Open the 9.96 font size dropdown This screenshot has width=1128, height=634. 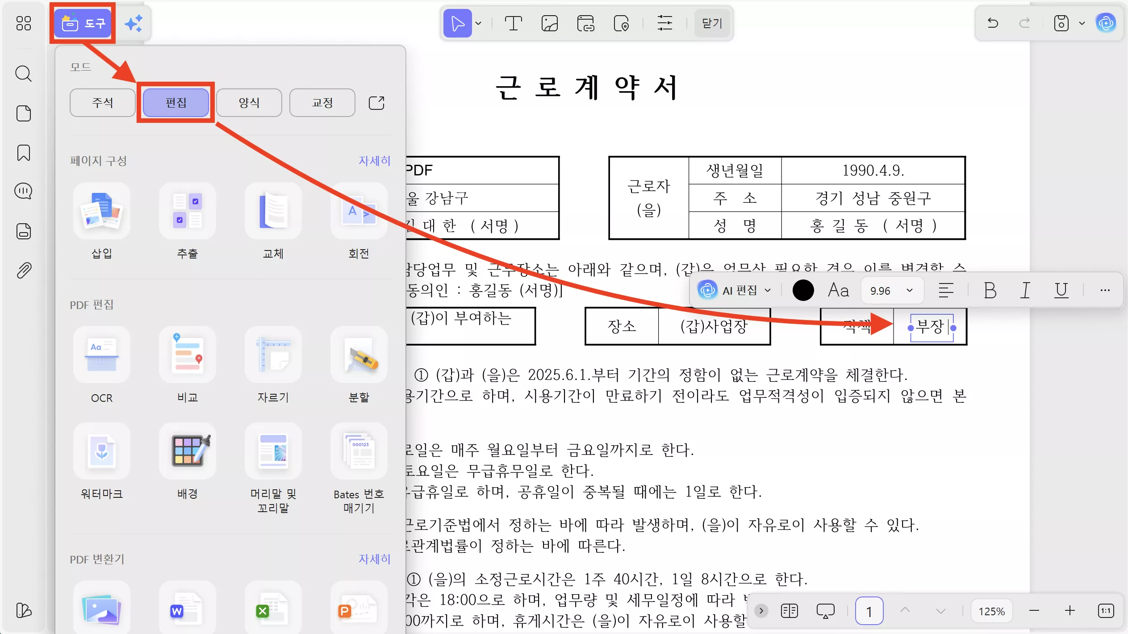(891, 290)
